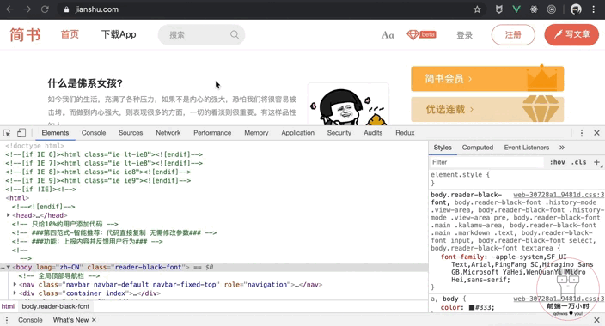The width and height of the screenshot is (605, 326).
Task: Open the web-30728a1 css link beside body.reader-black-font
Action: (559, 195)
